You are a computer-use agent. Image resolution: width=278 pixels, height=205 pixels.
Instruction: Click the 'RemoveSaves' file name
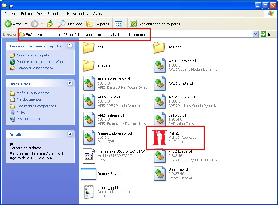(109, 174)
